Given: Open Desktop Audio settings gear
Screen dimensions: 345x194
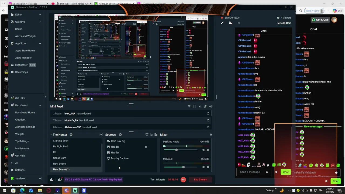Looking at the screenshot, I should (208, 150).
